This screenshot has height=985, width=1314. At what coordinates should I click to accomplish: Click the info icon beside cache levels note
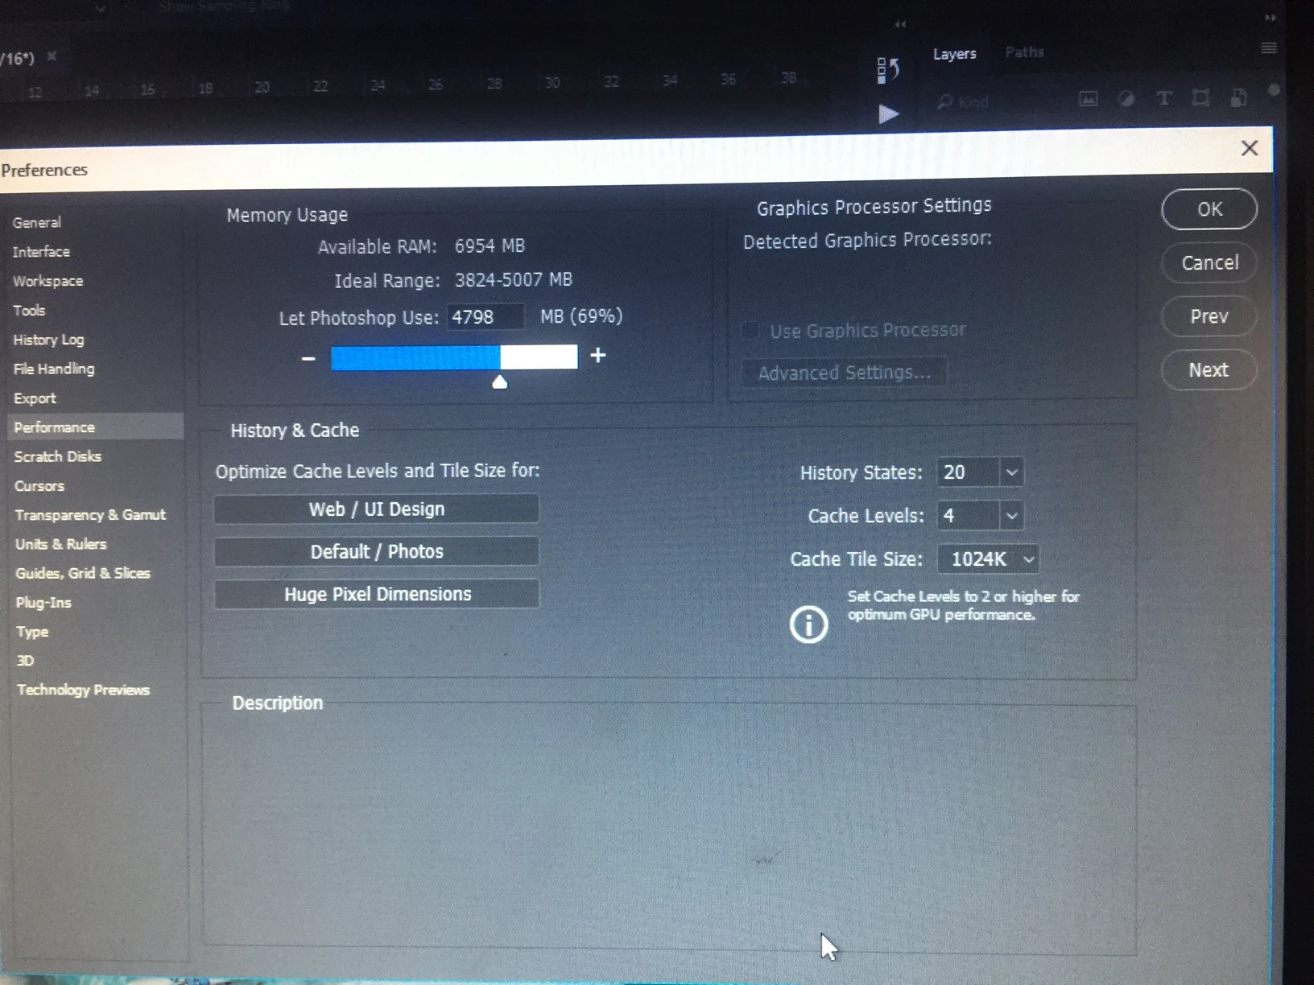(x=808, y=624)
